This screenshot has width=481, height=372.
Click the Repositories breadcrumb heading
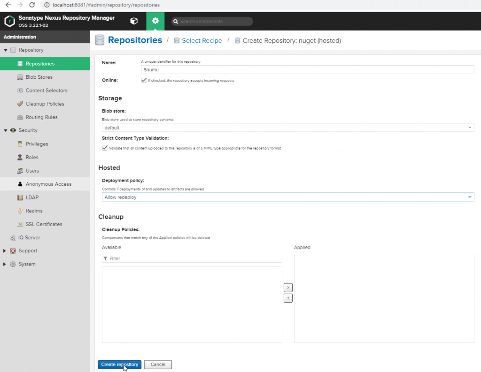[135, 40]
